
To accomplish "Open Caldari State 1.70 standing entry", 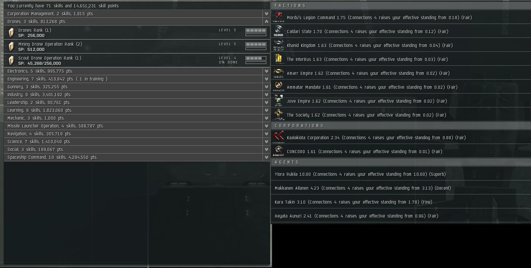I will coord(401,31).
